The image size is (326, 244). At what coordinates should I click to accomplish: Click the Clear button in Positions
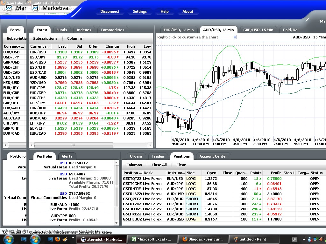pos(181,165)
